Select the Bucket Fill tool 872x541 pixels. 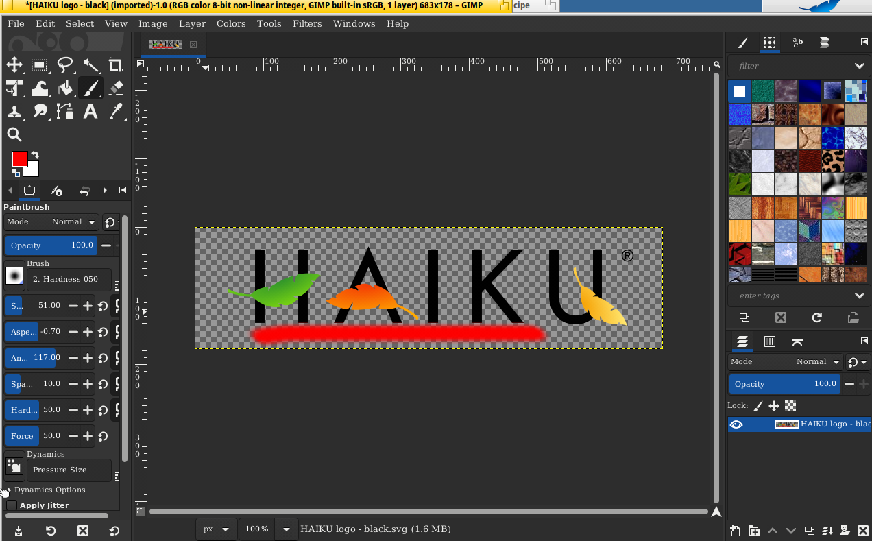(65, 88)
